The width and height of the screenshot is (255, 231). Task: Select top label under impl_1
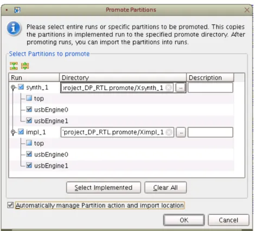[39, 144]
